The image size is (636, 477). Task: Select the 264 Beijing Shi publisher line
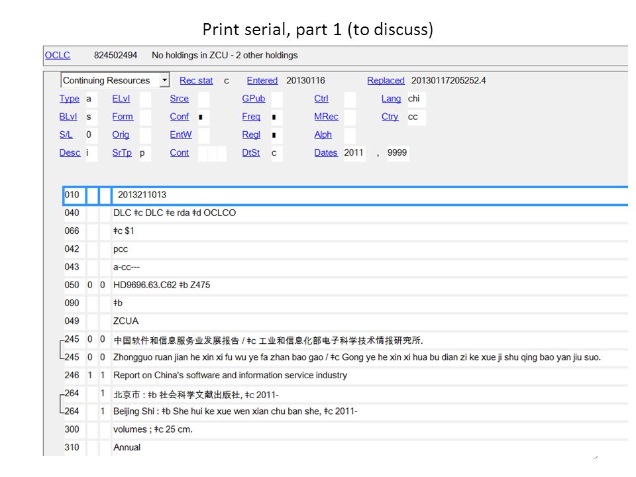[235, 411]
